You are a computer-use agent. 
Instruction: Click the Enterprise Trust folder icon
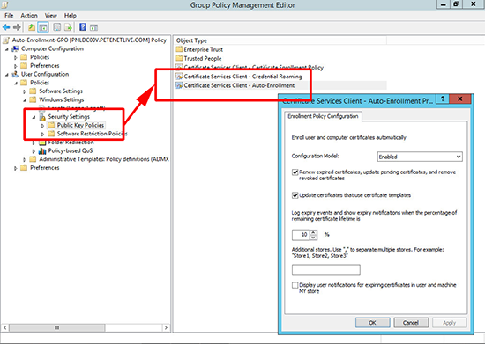pyautogui.click(x=179, y=49)
